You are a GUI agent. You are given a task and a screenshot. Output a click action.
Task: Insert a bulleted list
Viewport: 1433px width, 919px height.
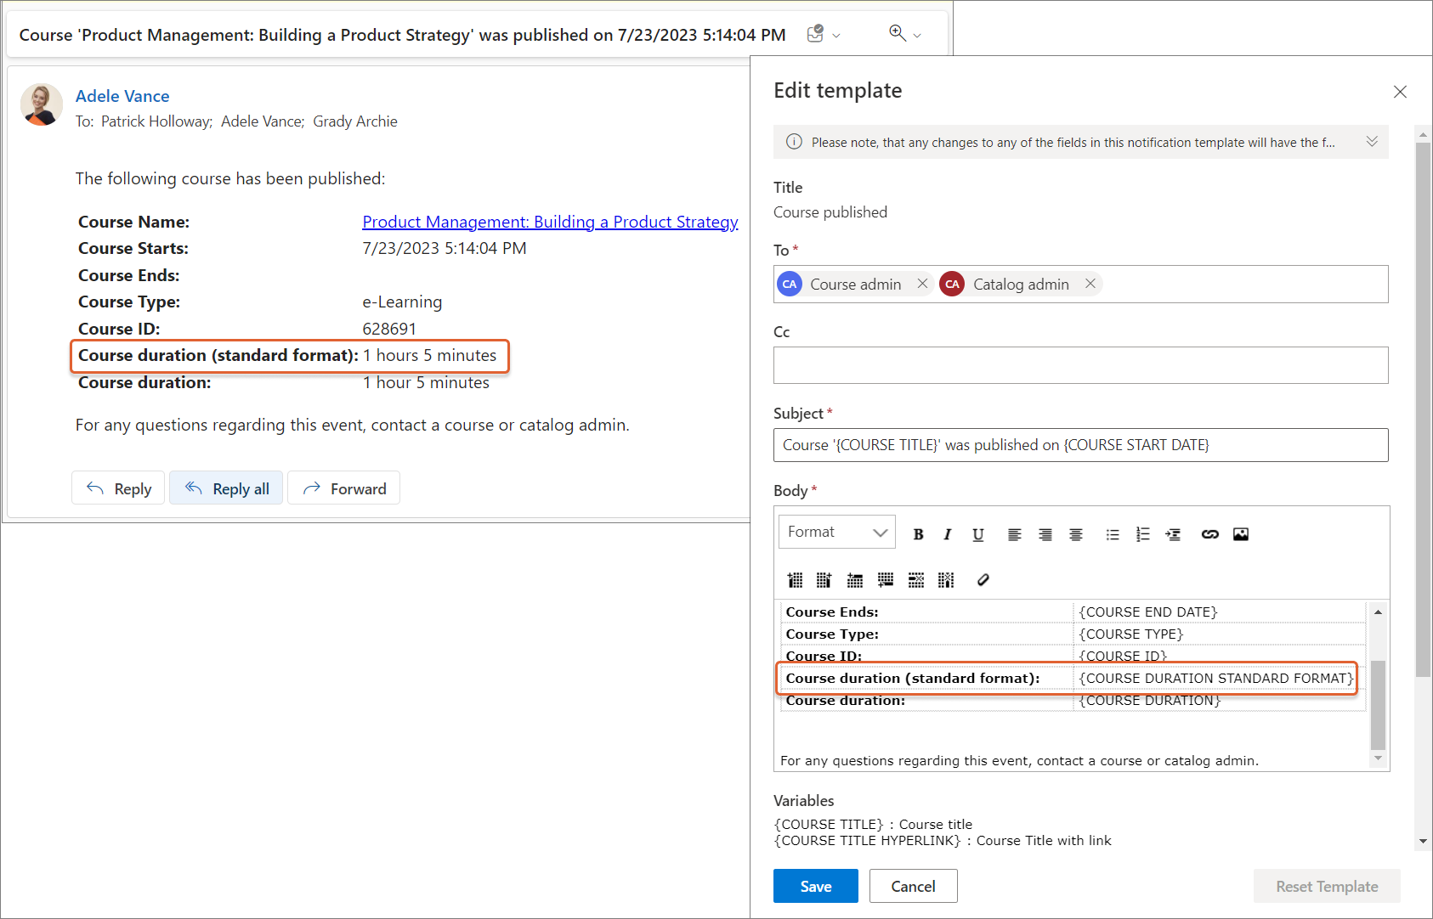point(1112,534)
